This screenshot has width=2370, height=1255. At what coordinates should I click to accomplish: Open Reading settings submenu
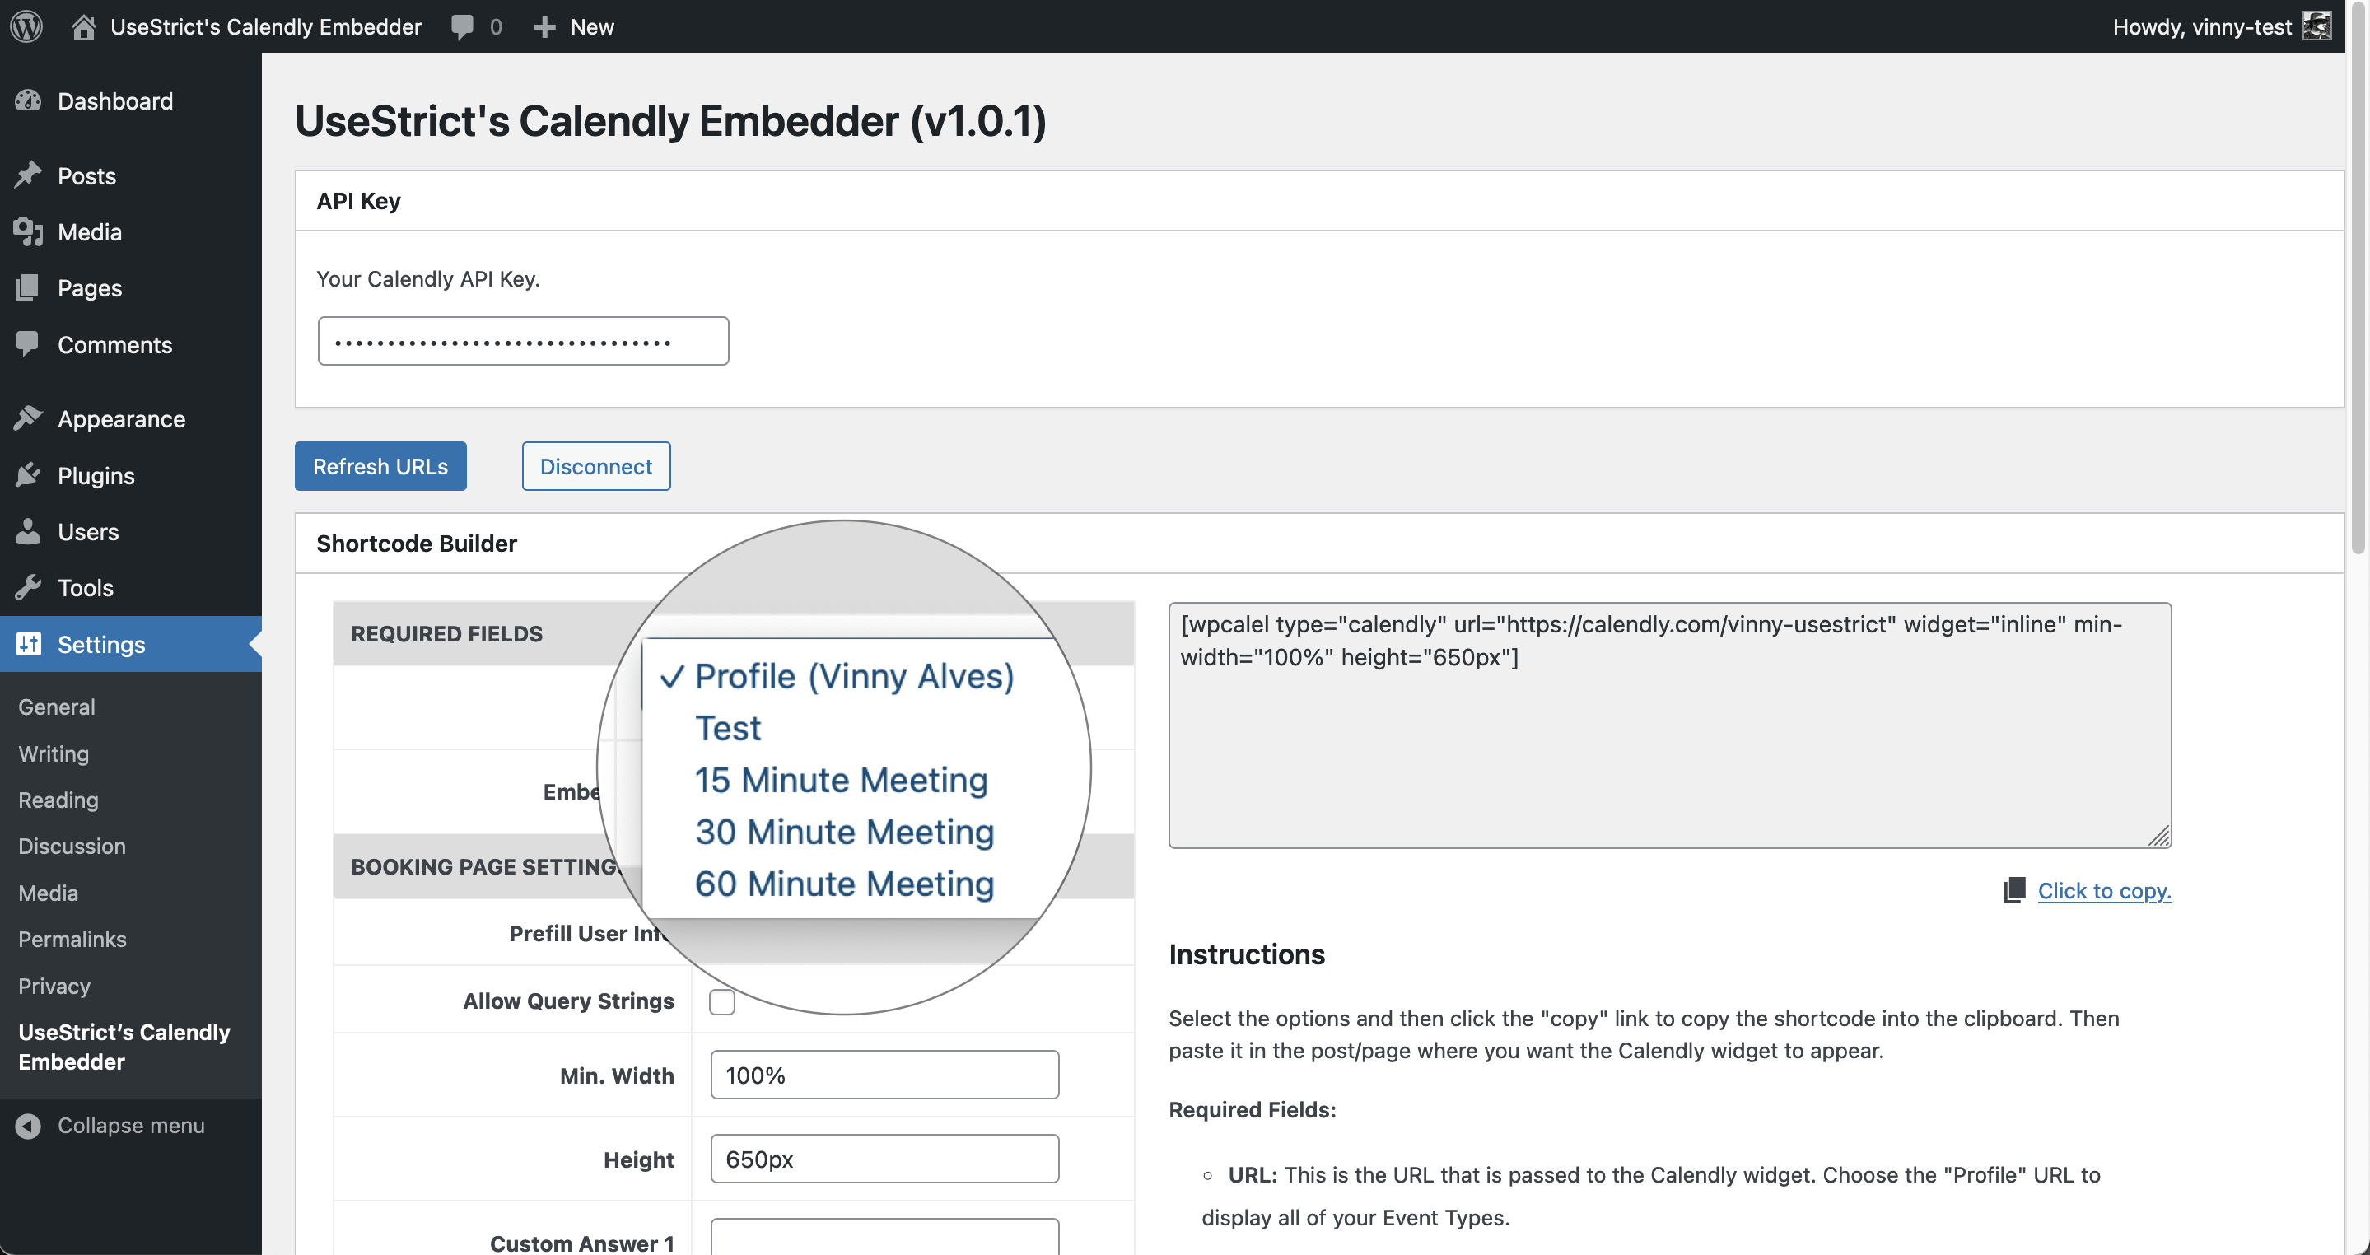58,800
